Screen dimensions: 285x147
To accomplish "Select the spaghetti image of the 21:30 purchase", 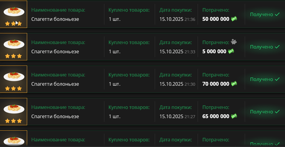I will [13, 76].
